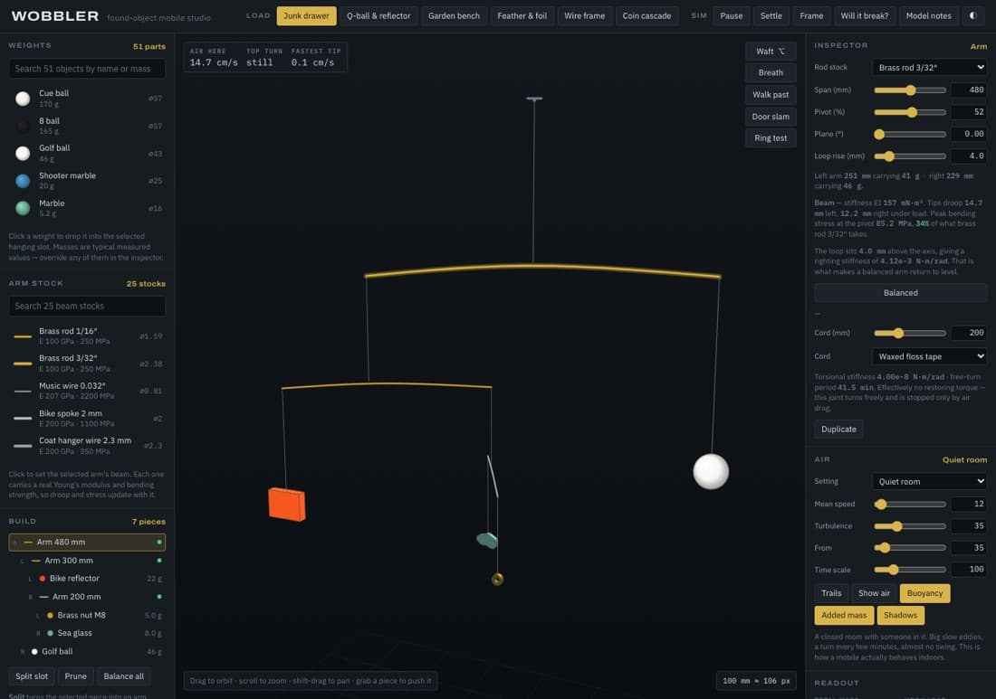Select the Bike reflector dot in Build tree
The width and height of the screenshot is (996, 699).
[x=43, y=579]
